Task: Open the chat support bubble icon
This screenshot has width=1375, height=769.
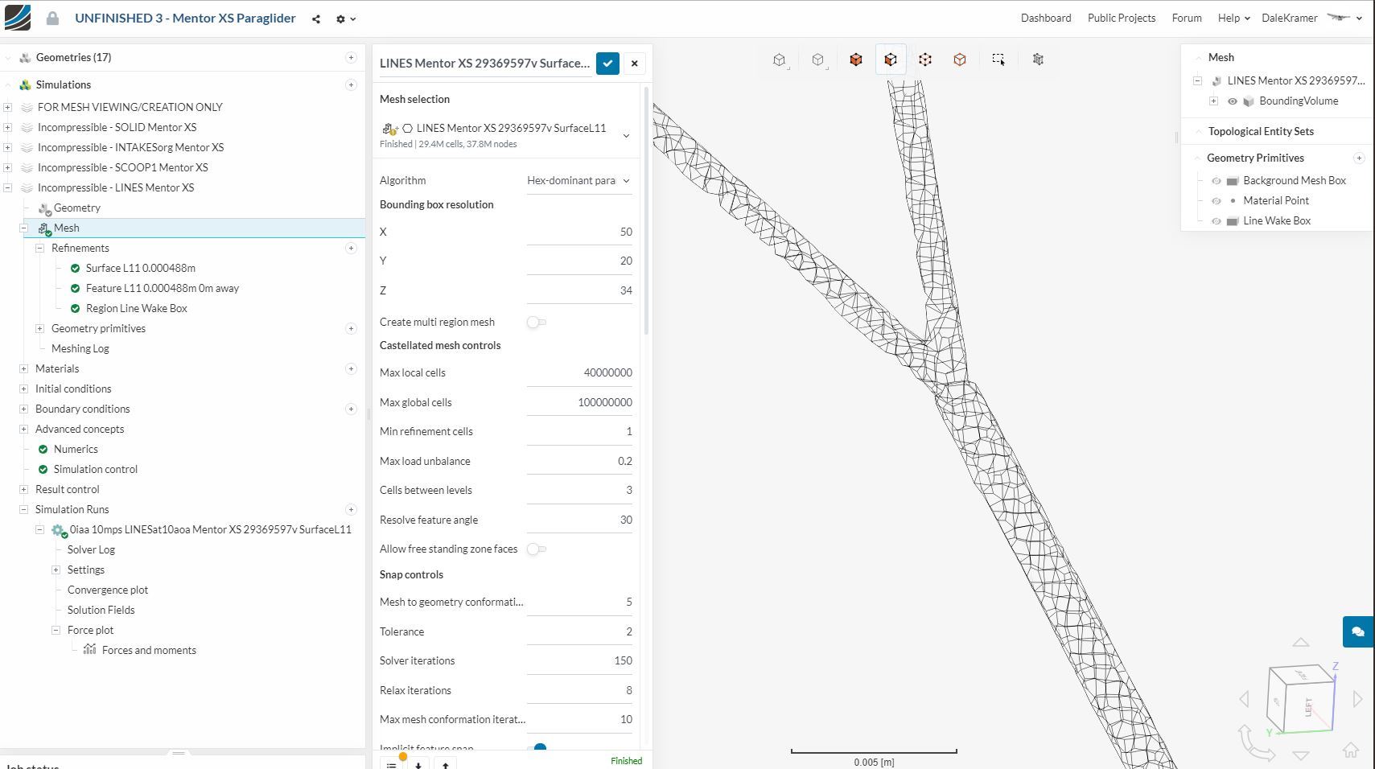Action: tap(1357, 631)
